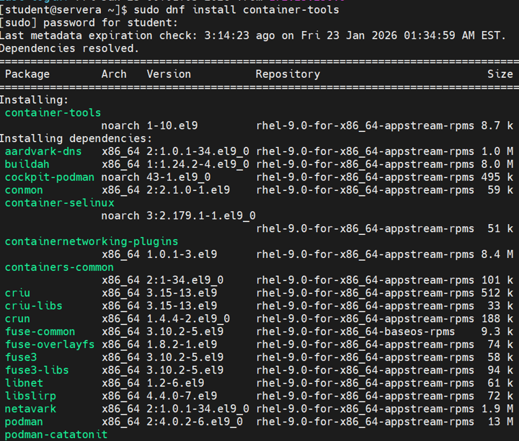Click the 'fuse-common' package name
The height and width of the screenshot is (441, 519).
[x=40, y=331]
